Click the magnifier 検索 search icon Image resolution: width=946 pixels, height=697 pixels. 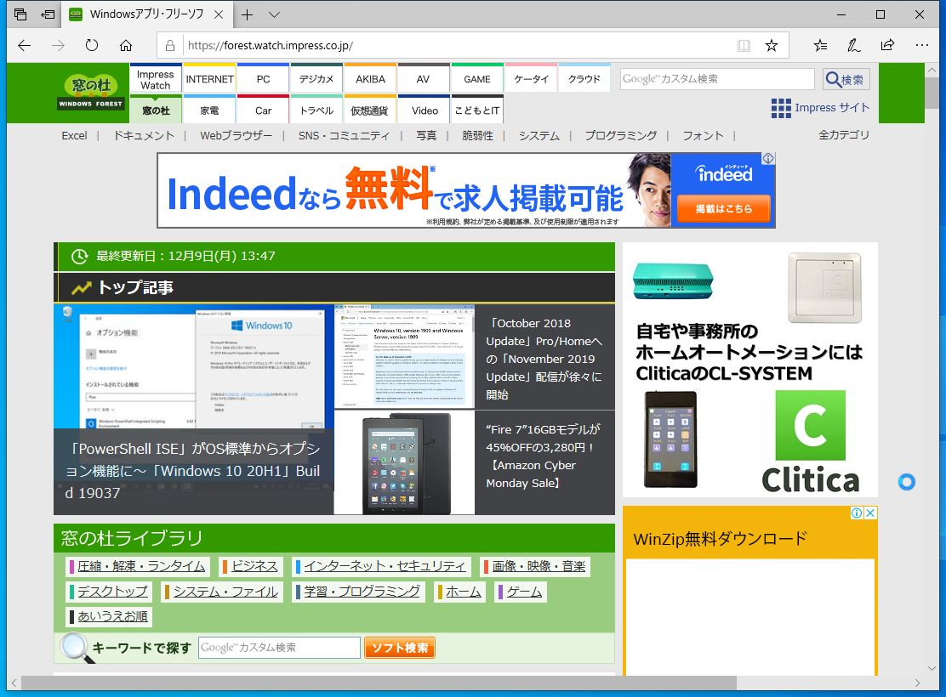(846, 78)
